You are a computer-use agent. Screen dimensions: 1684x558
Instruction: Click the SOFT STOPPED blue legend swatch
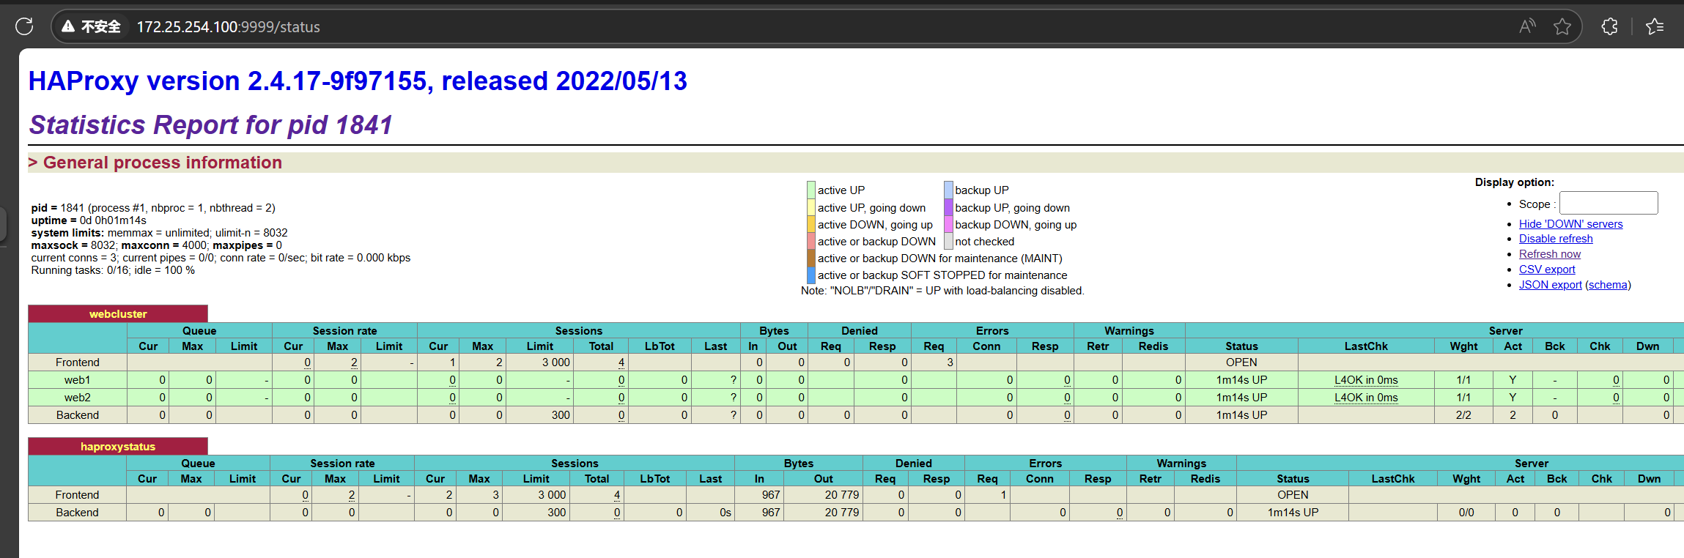pyautogui.click(x=811, y=275)
